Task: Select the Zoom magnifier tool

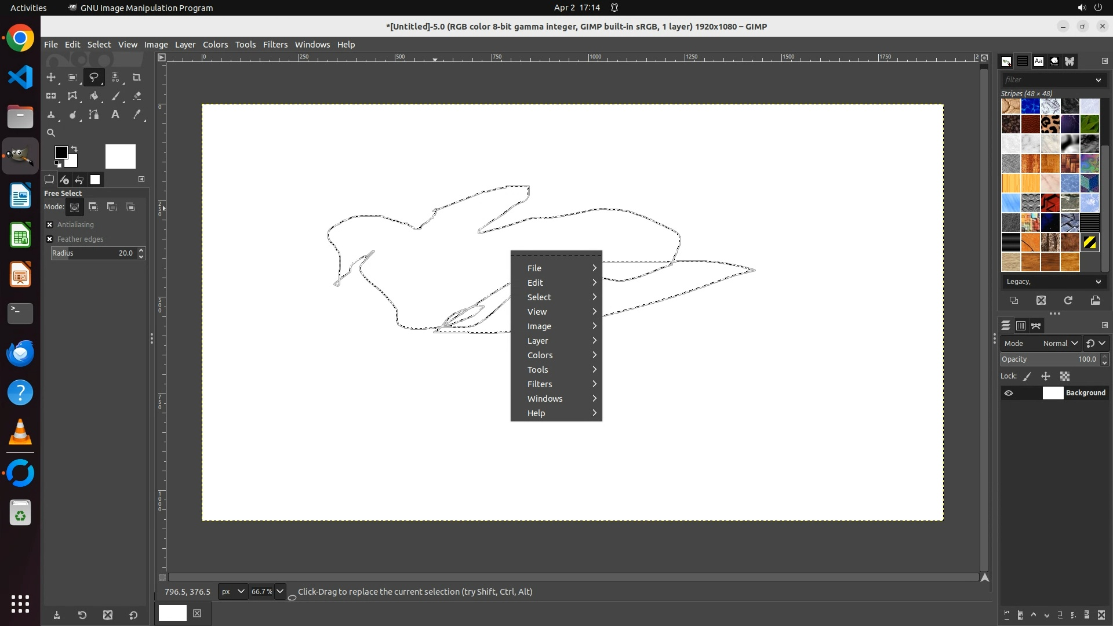Action: click(51, 133)
